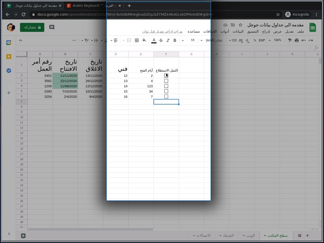Toggle italic text formatting
Viewport: 324px width, 243px height.
(168, 41)
